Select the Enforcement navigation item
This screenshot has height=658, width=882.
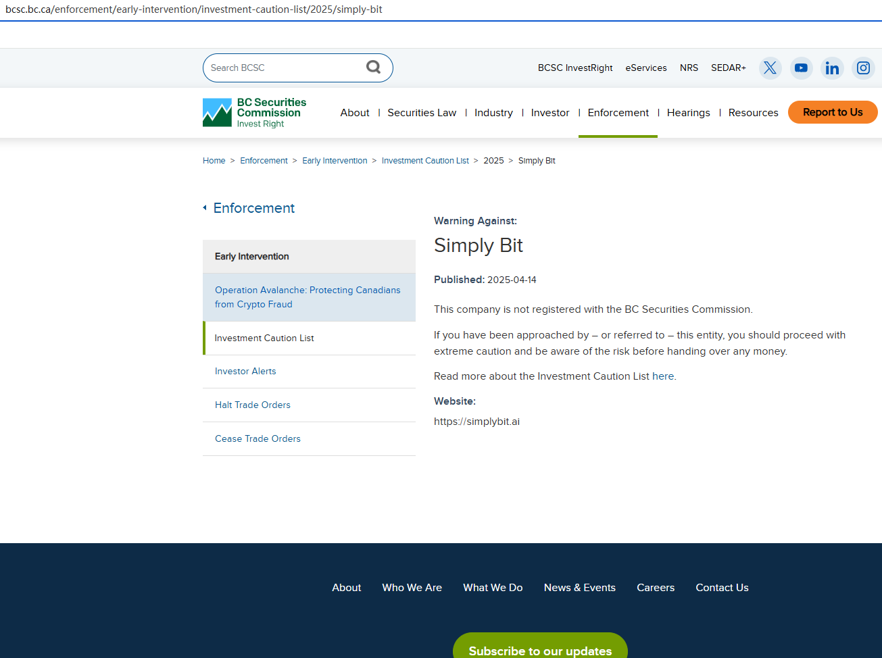pos(618,113)
